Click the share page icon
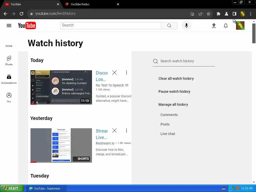Image resolution: width=256 pixels, height=192 pixels. tap(200, 14)
